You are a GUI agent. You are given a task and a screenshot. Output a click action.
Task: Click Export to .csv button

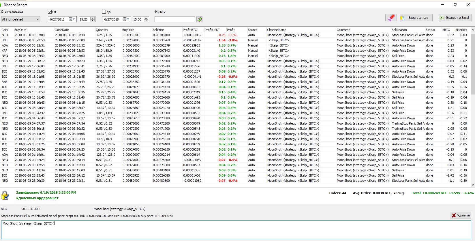[416, 18]
